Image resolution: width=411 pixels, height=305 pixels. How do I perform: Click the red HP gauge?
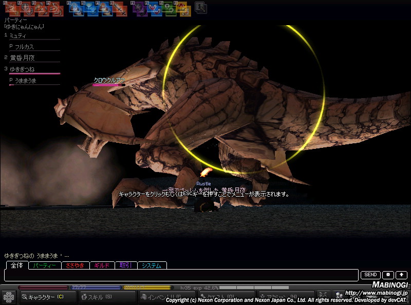43,288
